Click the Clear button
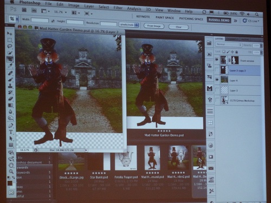 pos(178,27)
